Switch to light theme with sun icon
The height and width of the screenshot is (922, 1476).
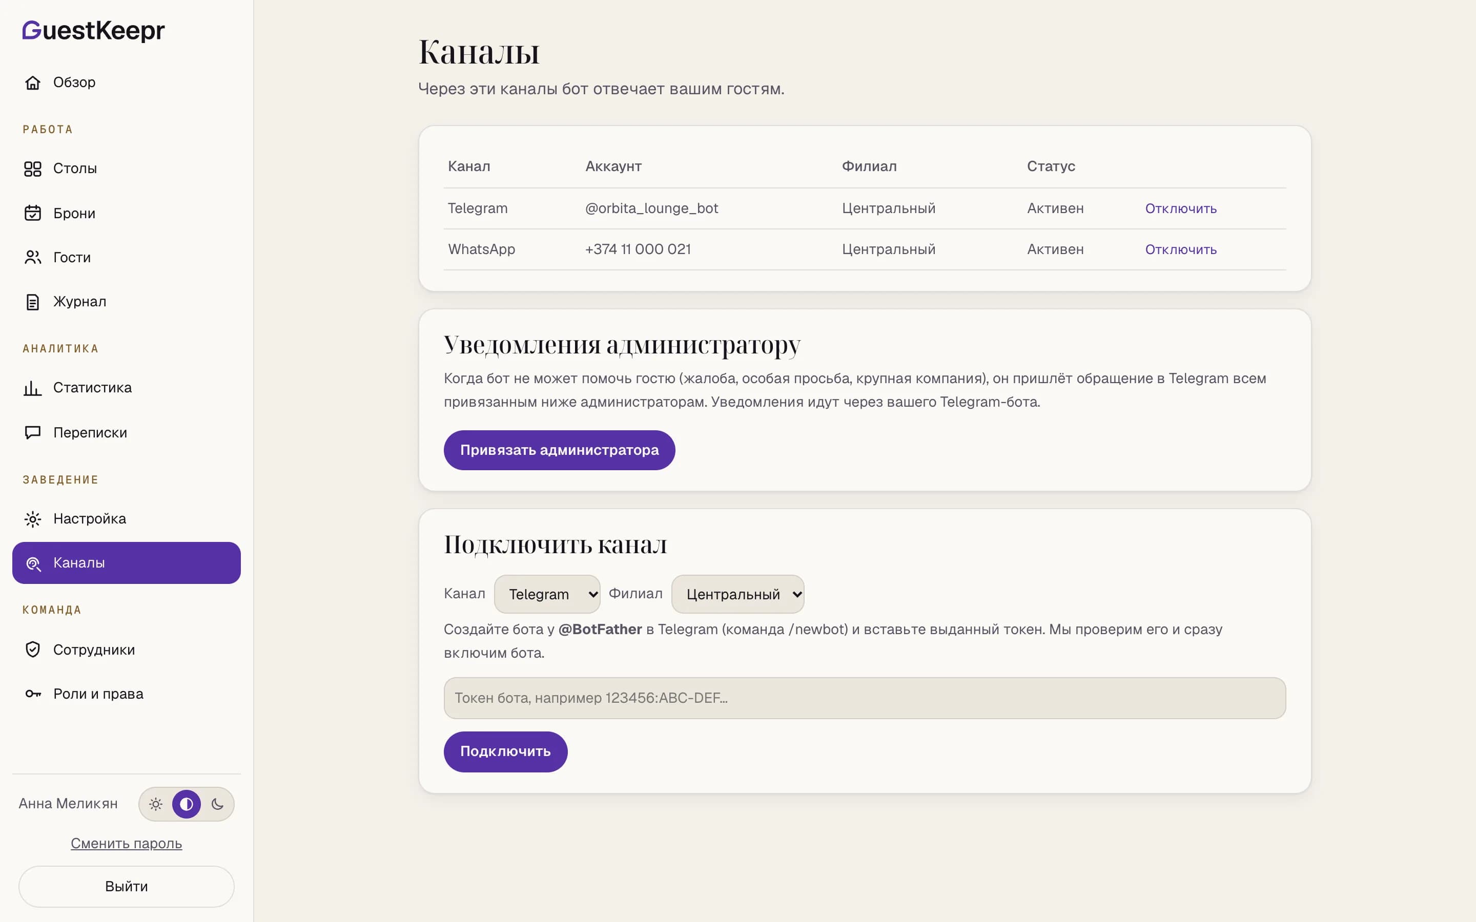[x=155, y=804]
